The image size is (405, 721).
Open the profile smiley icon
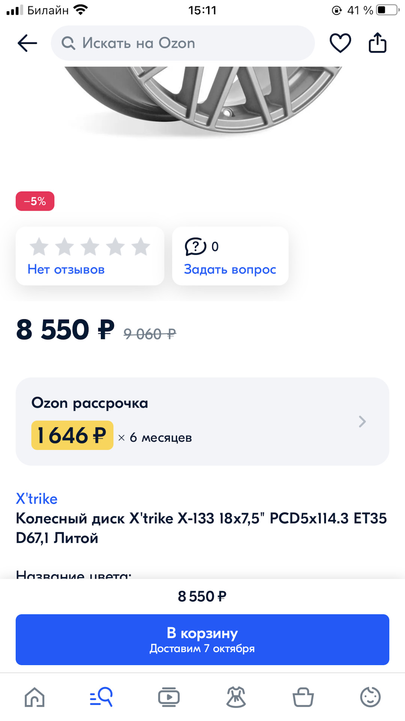(370, 697)
